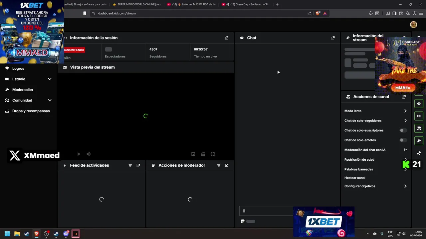Screen dimensions: 426x239
Task: Pop out the Acciones de moderador panel
Action: (x=227, y=165)
